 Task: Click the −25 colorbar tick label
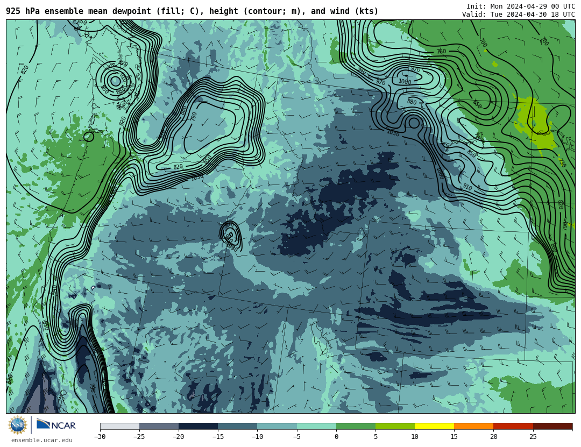click(x=139, y=437)
